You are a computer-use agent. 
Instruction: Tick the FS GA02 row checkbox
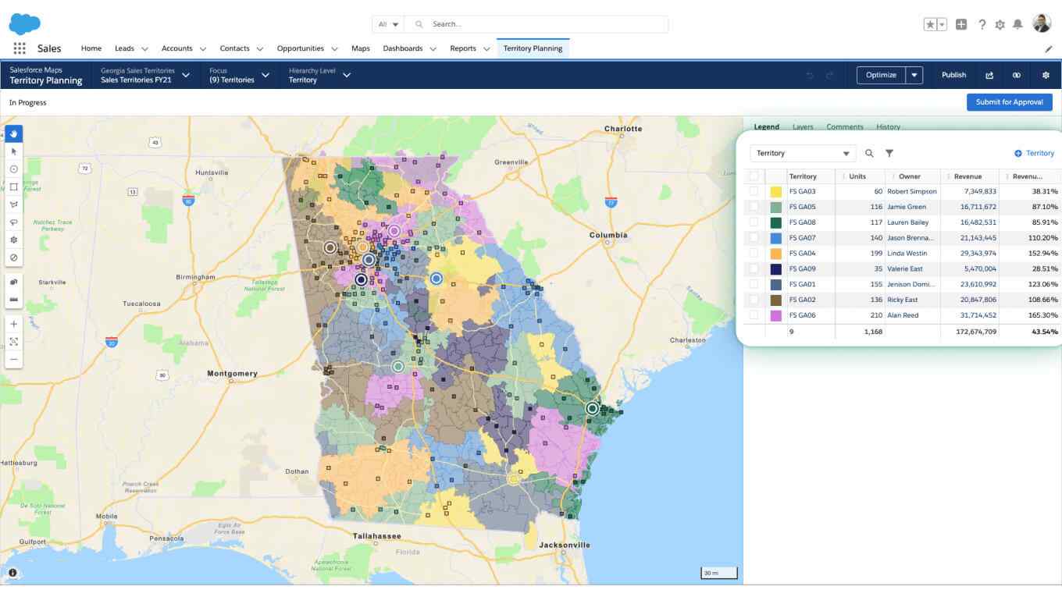point(754,300)
